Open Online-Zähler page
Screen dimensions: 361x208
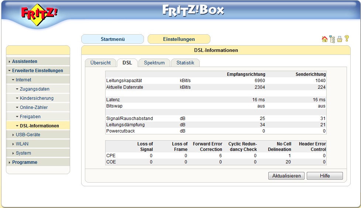(34, 107)
